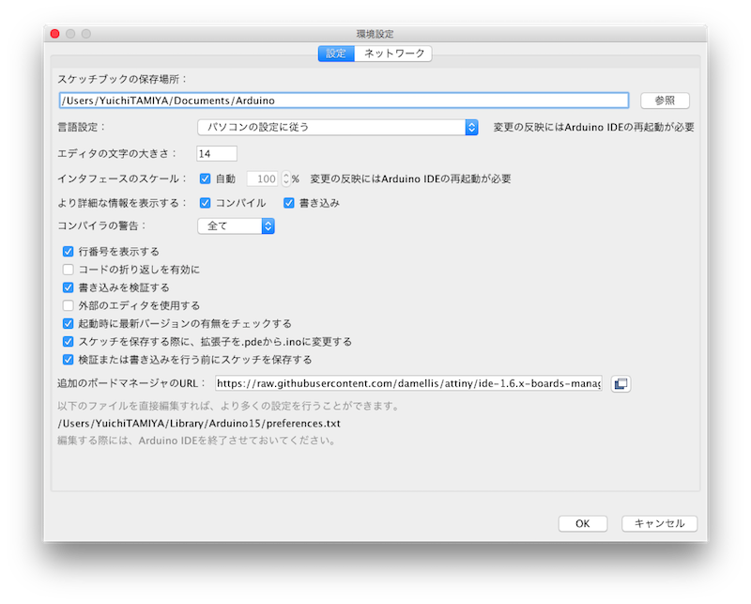Enable コードの折り返しを有効に checkbox
751x604 pixels.
pos(68,270)
